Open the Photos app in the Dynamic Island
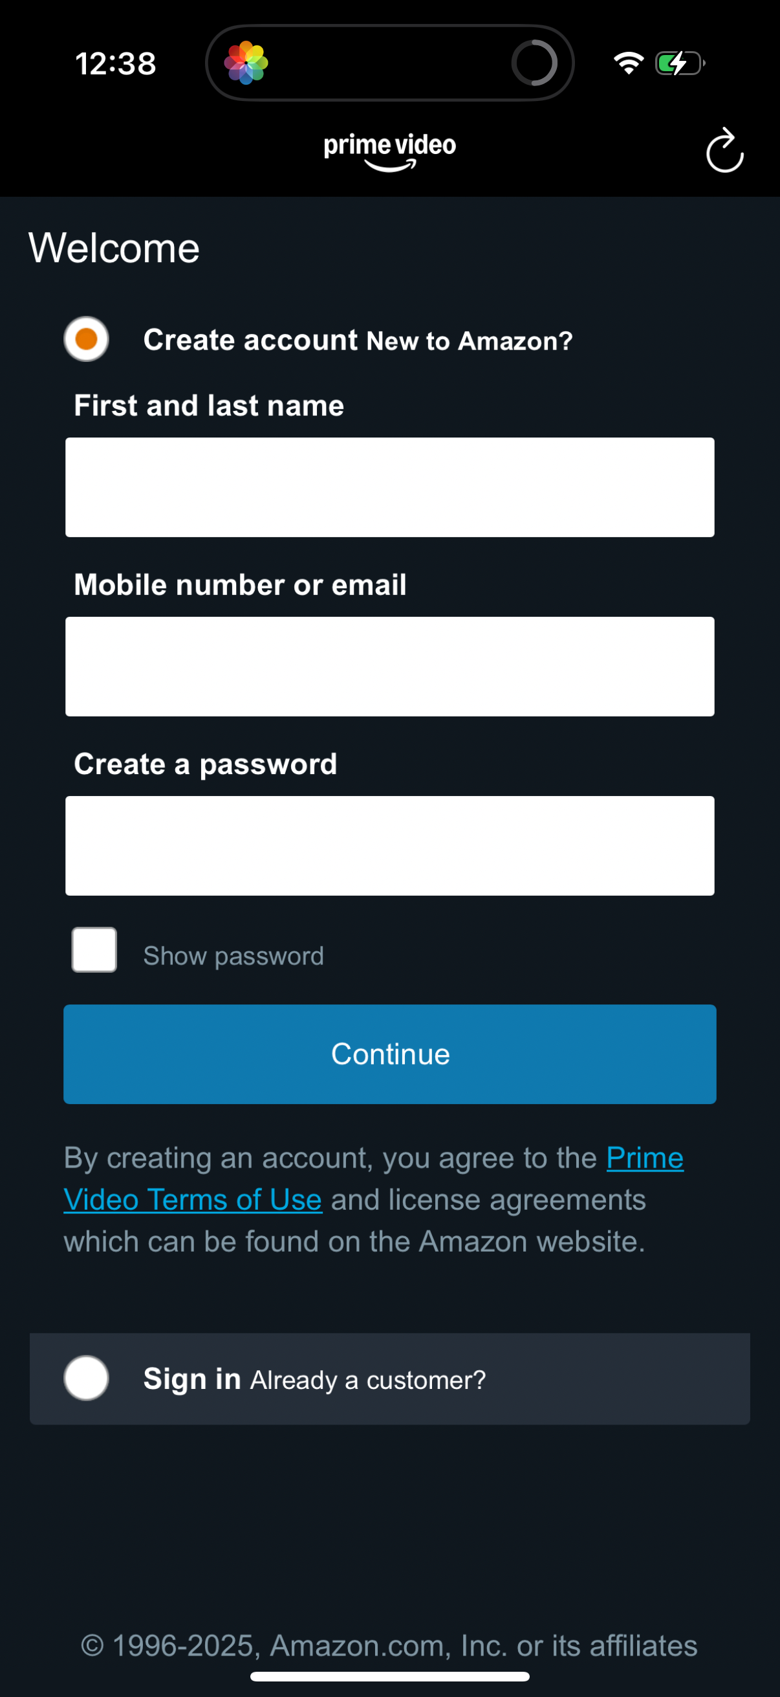This screenshot has height=1697, width=780. [246, 62]
